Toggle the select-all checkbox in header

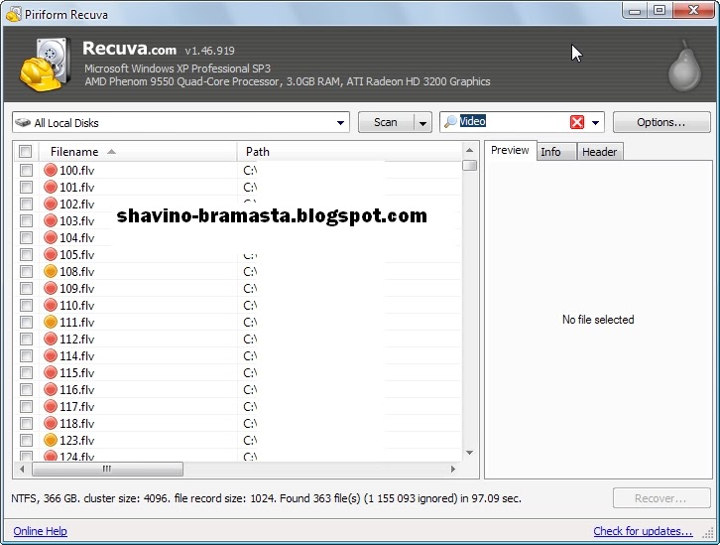pos(25,151)
